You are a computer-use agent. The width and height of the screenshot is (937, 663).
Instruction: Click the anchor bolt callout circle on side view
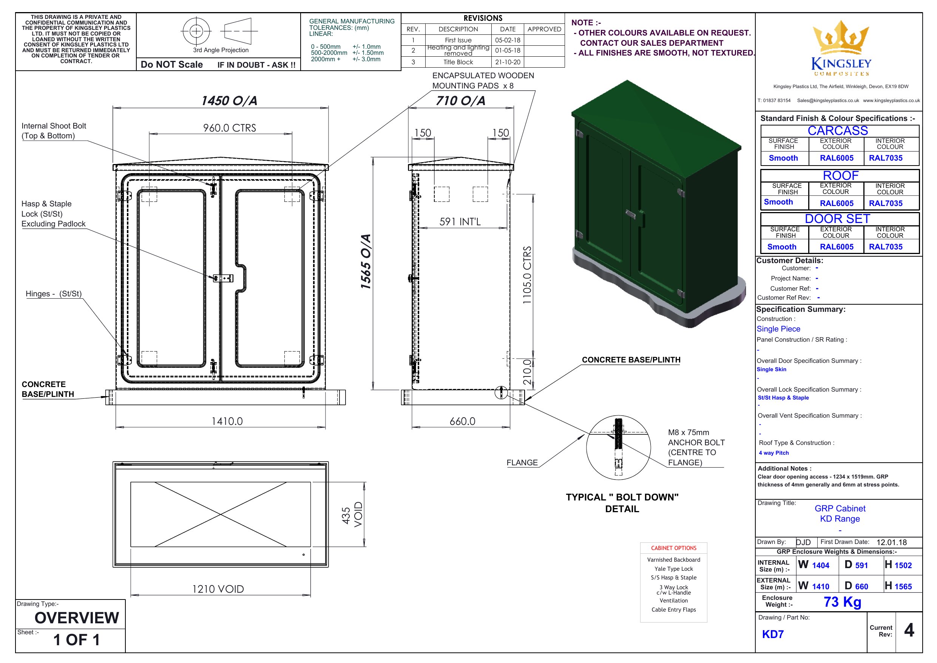[x=501, y=393]
